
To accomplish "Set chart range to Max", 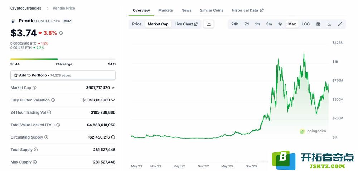I will pos(292,24).
